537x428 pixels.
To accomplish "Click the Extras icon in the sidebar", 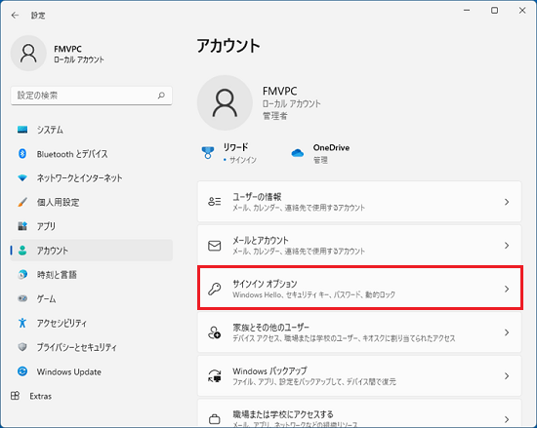I will pyautogui.click(x=15, y=396).
